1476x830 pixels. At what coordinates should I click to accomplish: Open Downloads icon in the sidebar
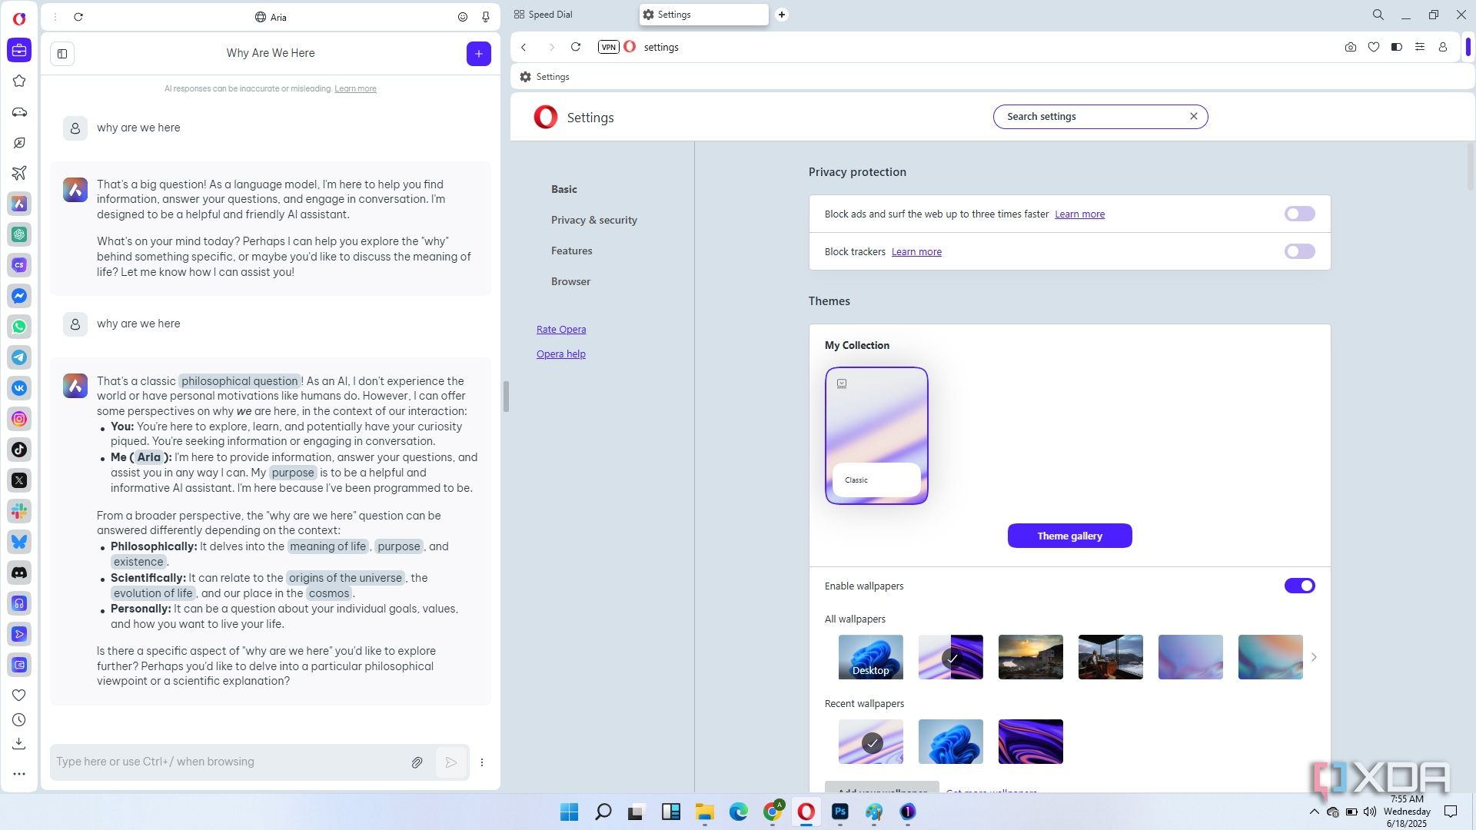point(19,744)
